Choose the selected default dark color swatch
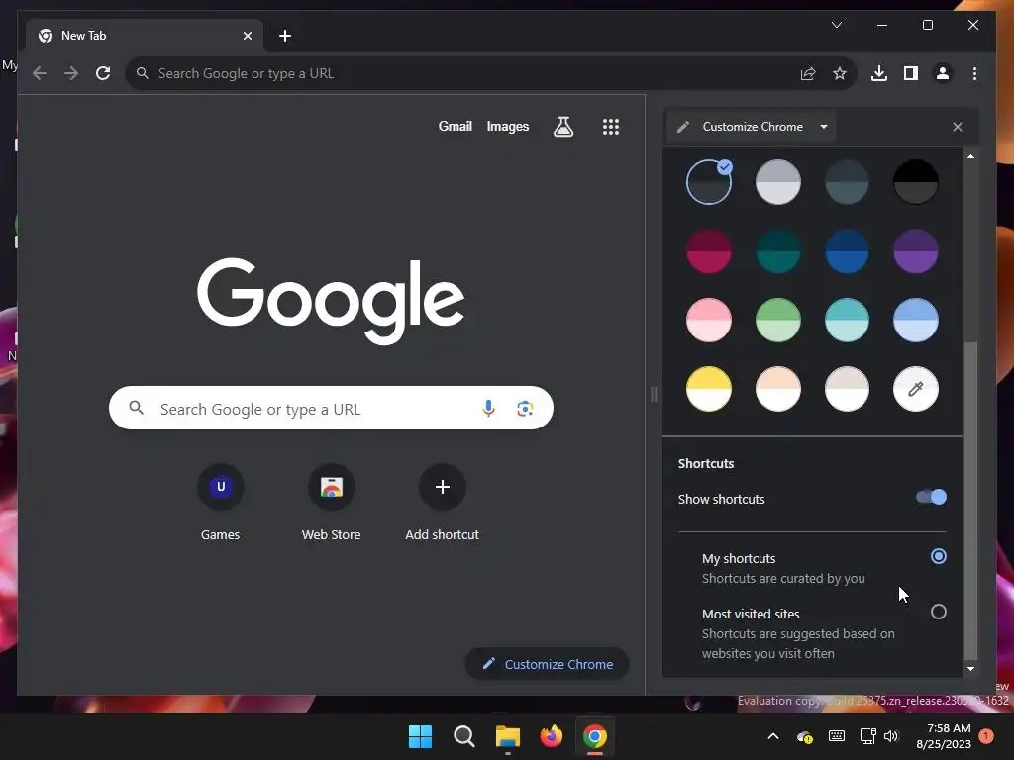Viewport: 1014px width, 760px height. (709, 182)
